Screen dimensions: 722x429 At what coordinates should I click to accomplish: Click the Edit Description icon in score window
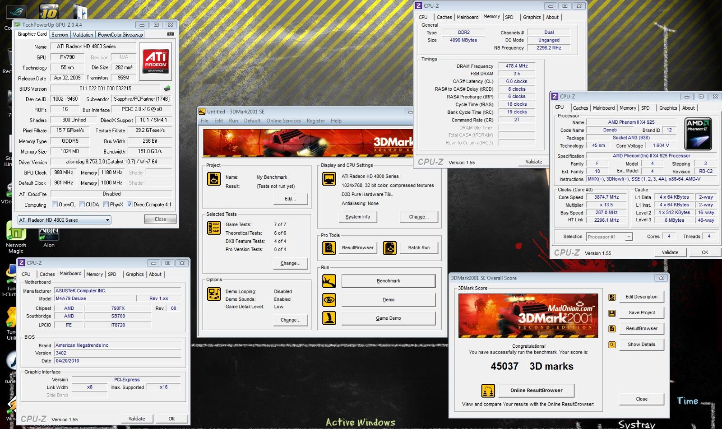(612, 297)
